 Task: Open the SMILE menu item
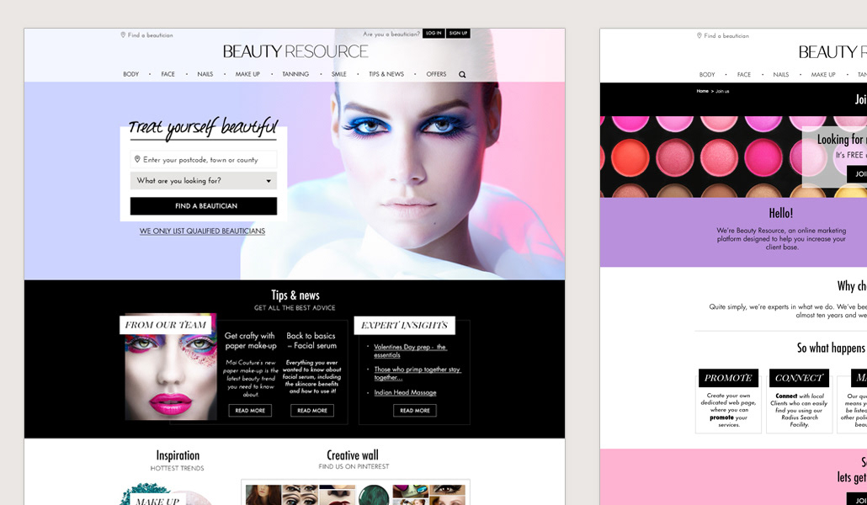coord(339,74)
